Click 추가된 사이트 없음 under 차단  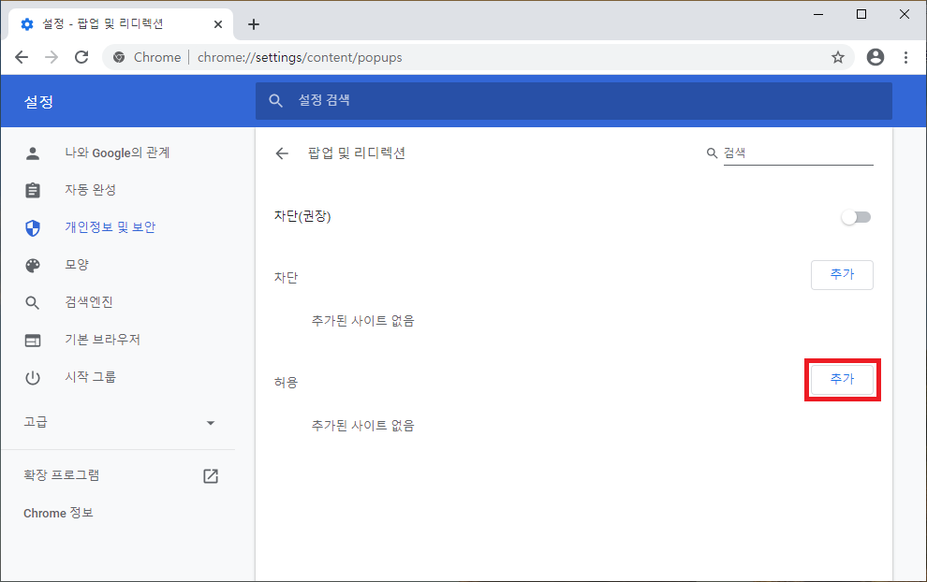(x=363, y=321)
